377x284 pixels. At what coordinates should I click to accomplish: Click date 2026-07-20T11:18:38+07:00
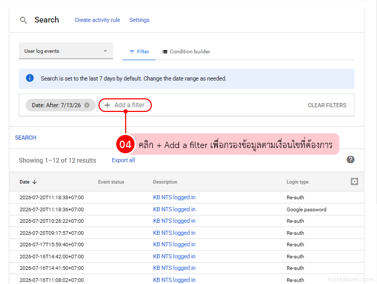(52, 197)
